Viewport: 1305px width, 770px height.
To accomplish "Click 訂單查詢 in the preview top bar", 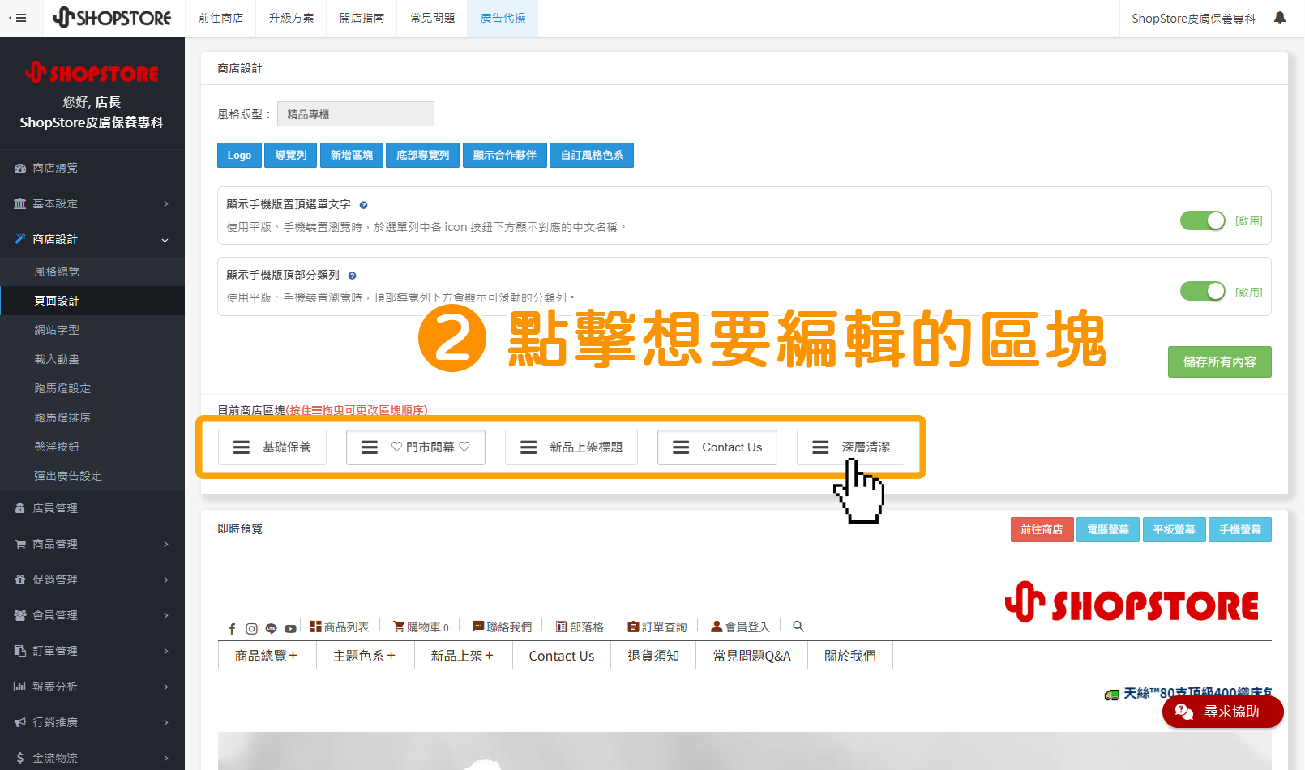I will coord(657,627).
